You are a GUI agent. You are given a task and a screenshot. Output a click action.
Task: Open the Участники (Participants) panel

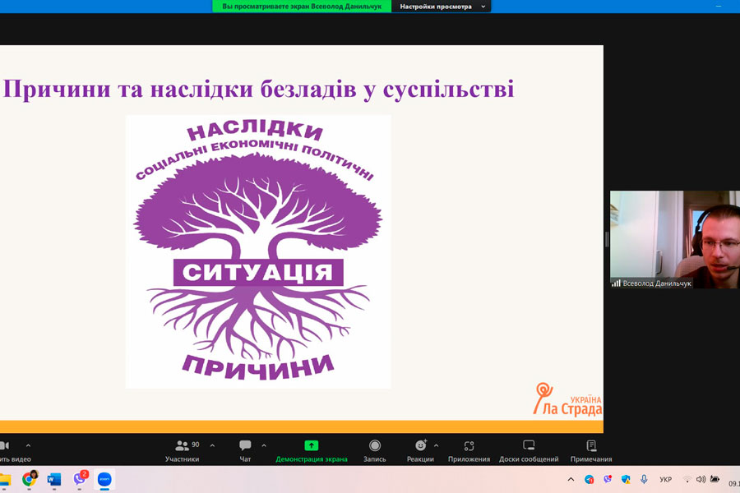coord(183,451)
